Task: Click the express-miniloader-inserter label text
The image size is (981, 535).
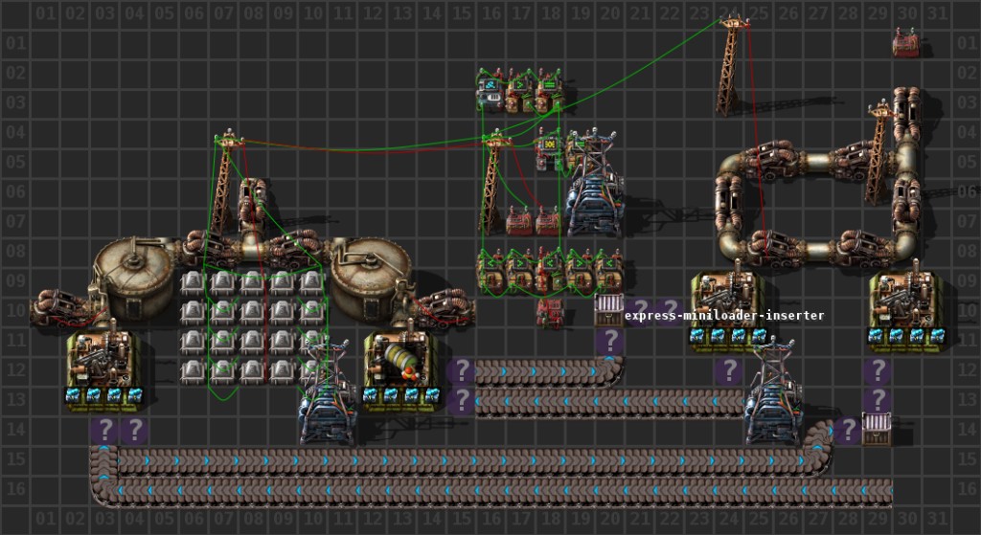Action: click(x=723, y=315)
